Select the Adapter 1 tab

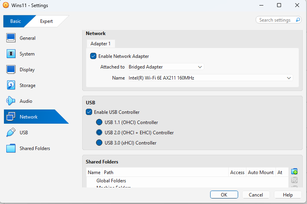[100, 44]
